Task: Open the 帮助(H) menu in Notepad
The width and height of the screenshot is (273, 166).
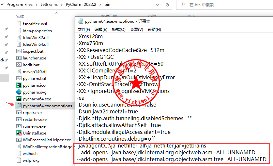Action: (154, 30)
